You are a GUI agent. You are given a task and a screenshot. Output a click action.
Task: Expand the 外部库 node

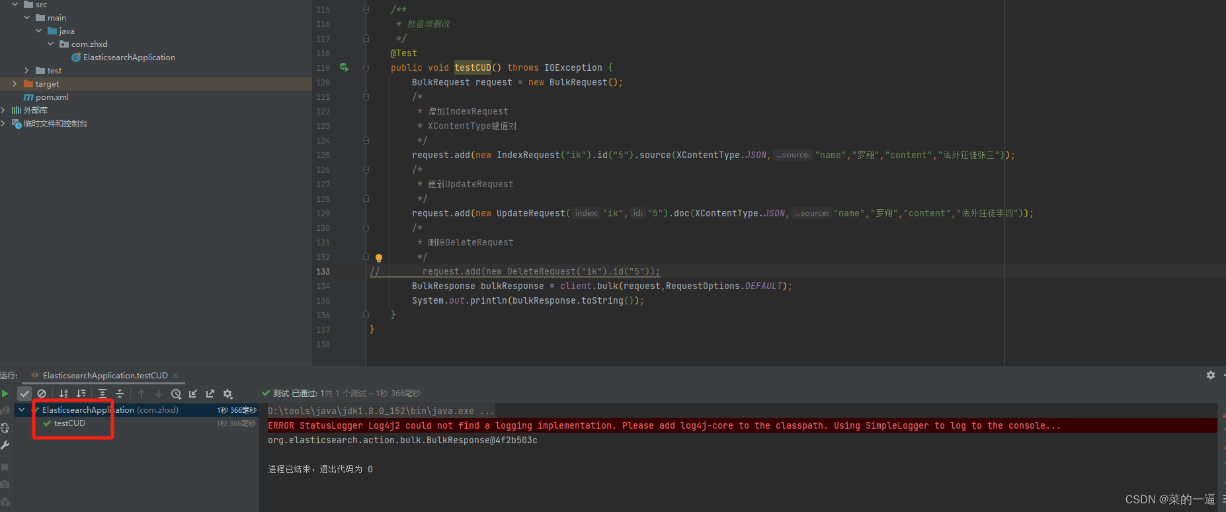(3, 110)
